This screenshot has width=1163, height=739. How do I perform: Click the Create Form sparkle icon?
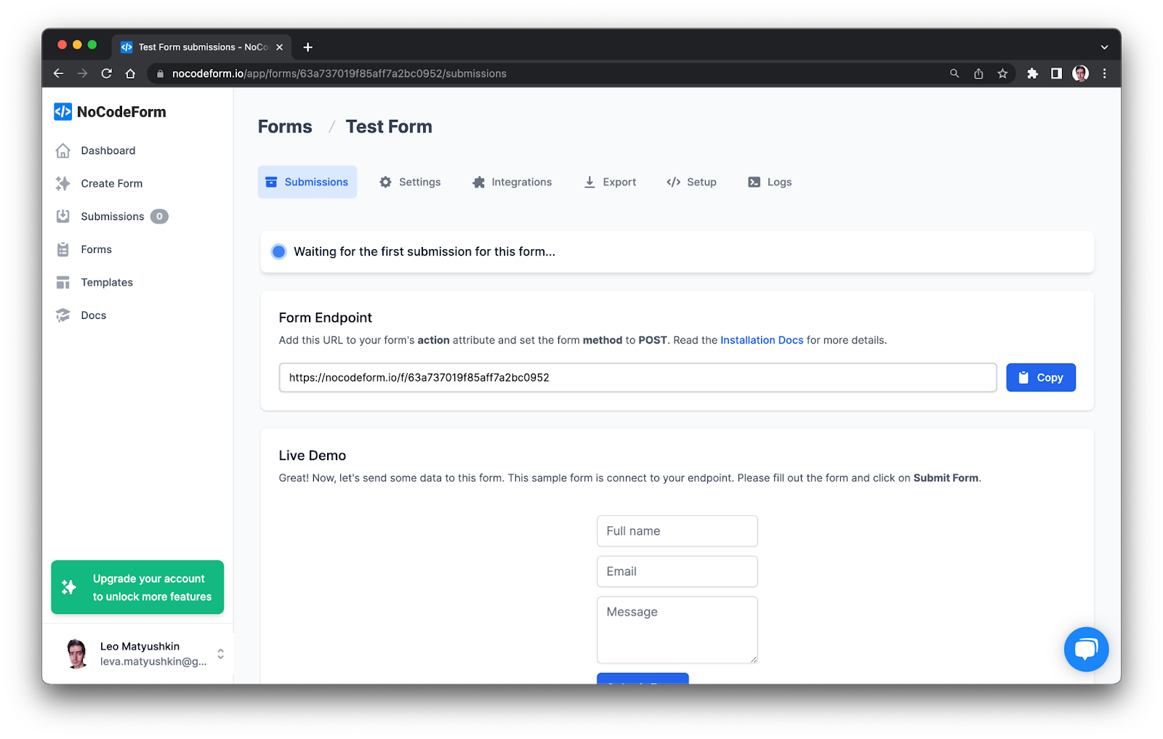pyautogui.click(x=63, y=183)
